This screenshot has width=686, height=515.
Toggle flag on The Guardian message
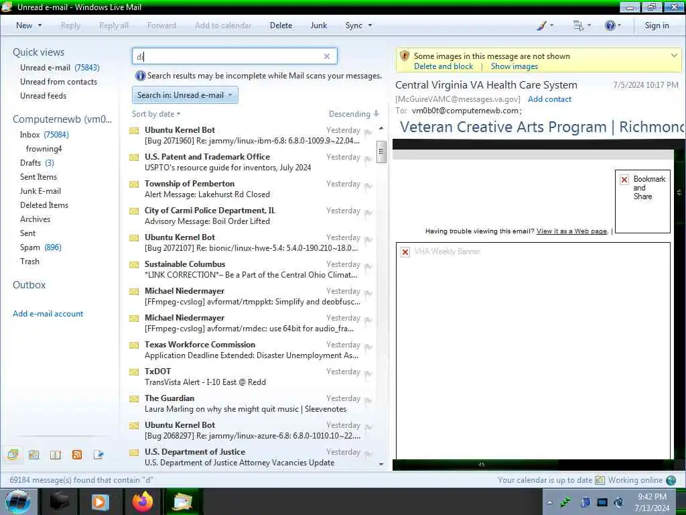[368, 400]
